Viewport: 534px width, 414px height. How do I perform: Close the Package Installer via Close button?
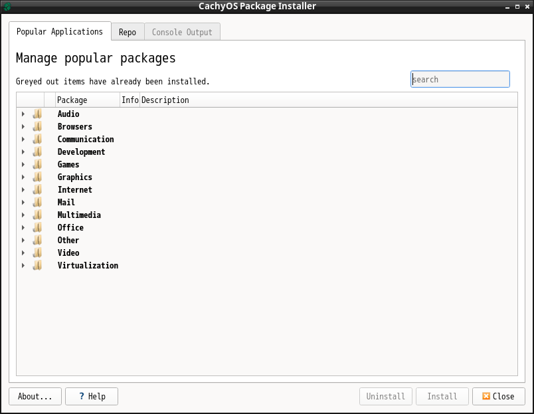498,397
